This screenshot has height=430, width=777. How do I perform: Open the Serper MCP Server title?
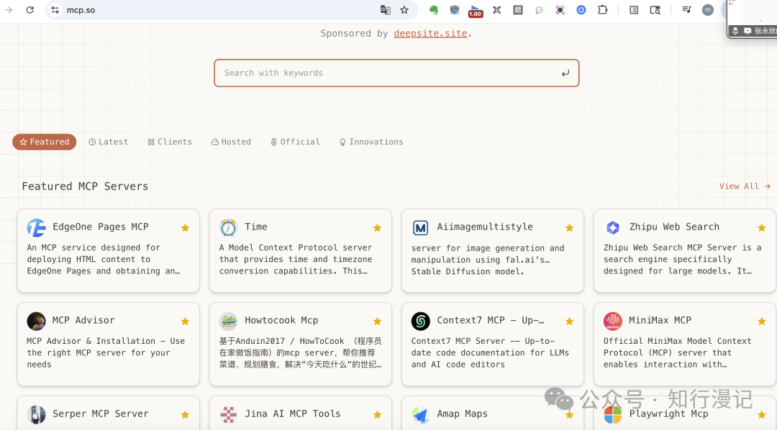100,413
